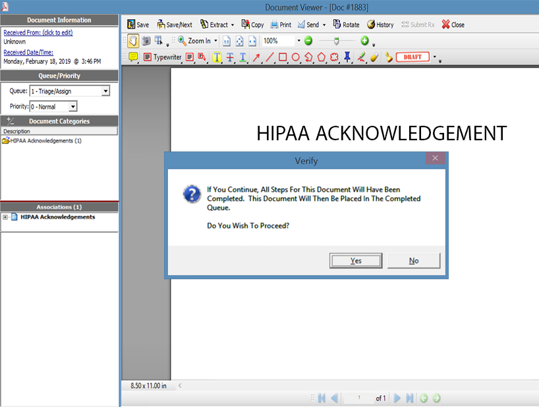Open the document History
This screenshot has width=539, height=407.
coord(380,25)
